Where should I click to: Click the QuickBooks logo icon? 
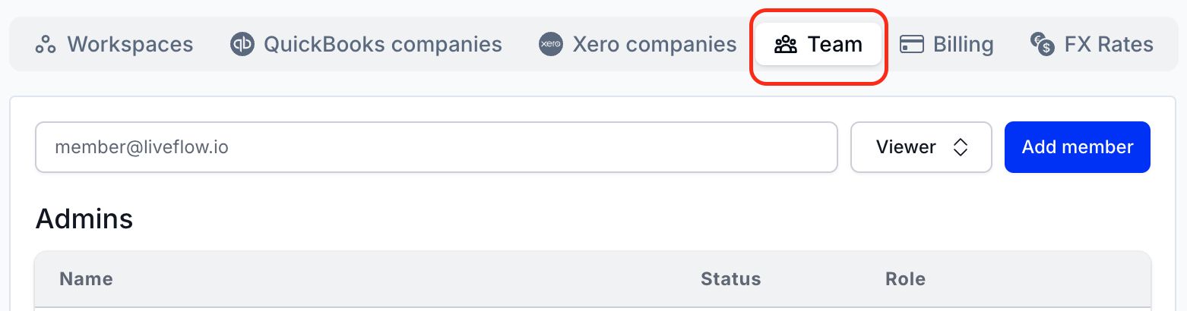242,45
